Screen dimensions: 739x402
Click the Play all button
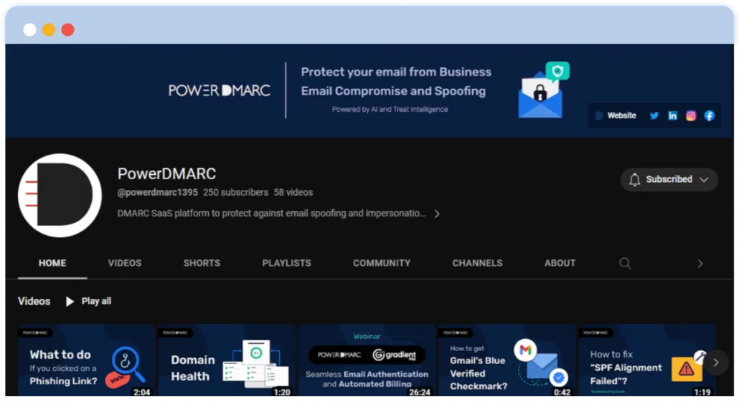point(88,301)
